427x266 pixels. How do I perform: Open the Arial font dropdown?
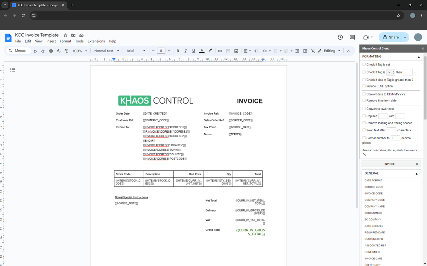pos(136,51)
